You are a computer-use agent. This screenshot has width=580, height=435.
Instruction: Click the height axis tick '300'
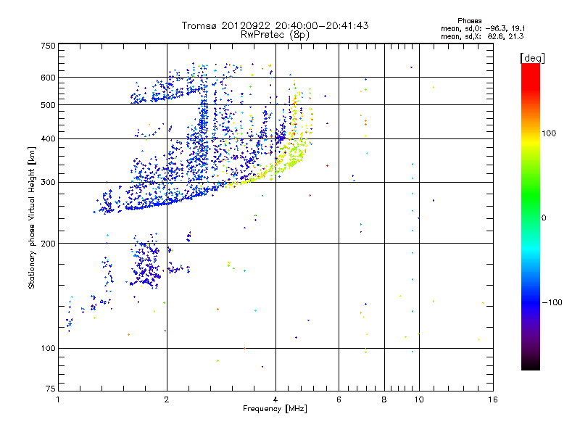48,183
